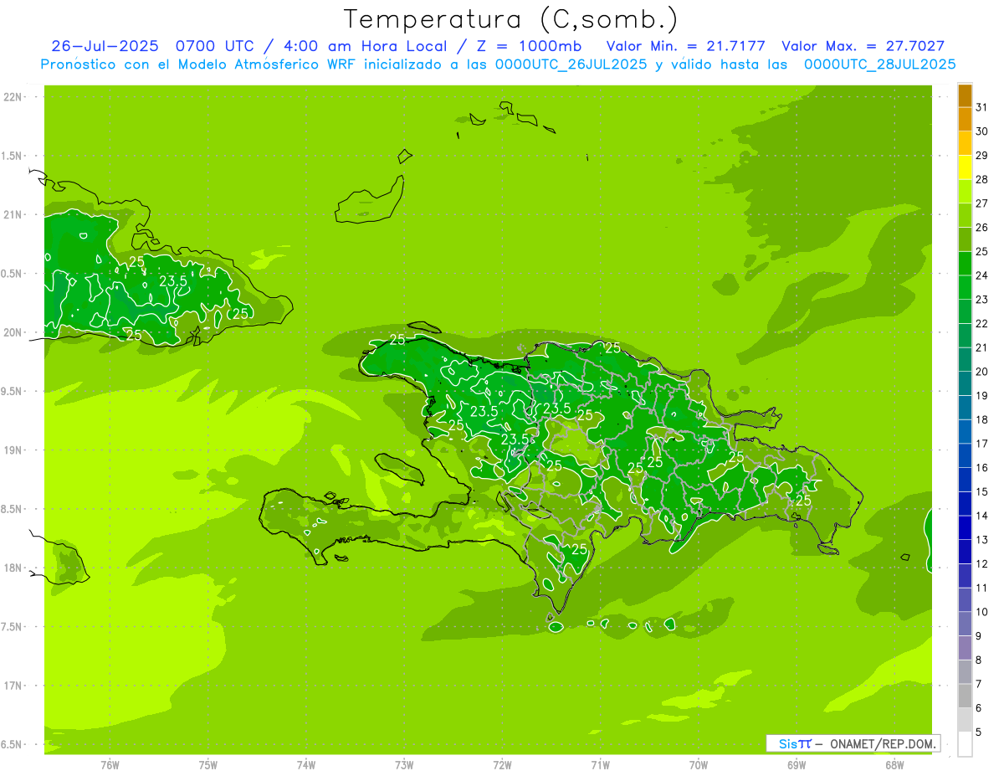Screen dimensions: 1004x776
Task: Click the "68W" longitude axis label
Action: tap(894, 765)
